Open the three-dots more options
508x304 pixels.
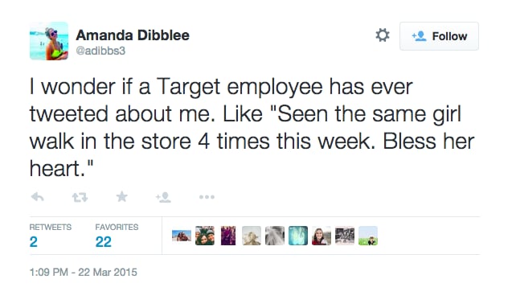pos(207,197)
